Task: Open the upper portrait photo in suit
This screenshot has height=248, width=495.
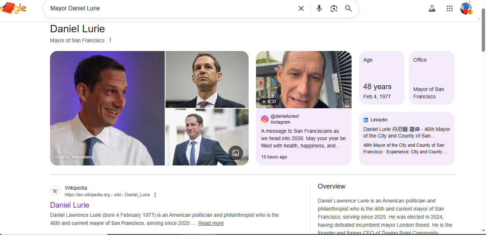Action: [x=207, y=79]
